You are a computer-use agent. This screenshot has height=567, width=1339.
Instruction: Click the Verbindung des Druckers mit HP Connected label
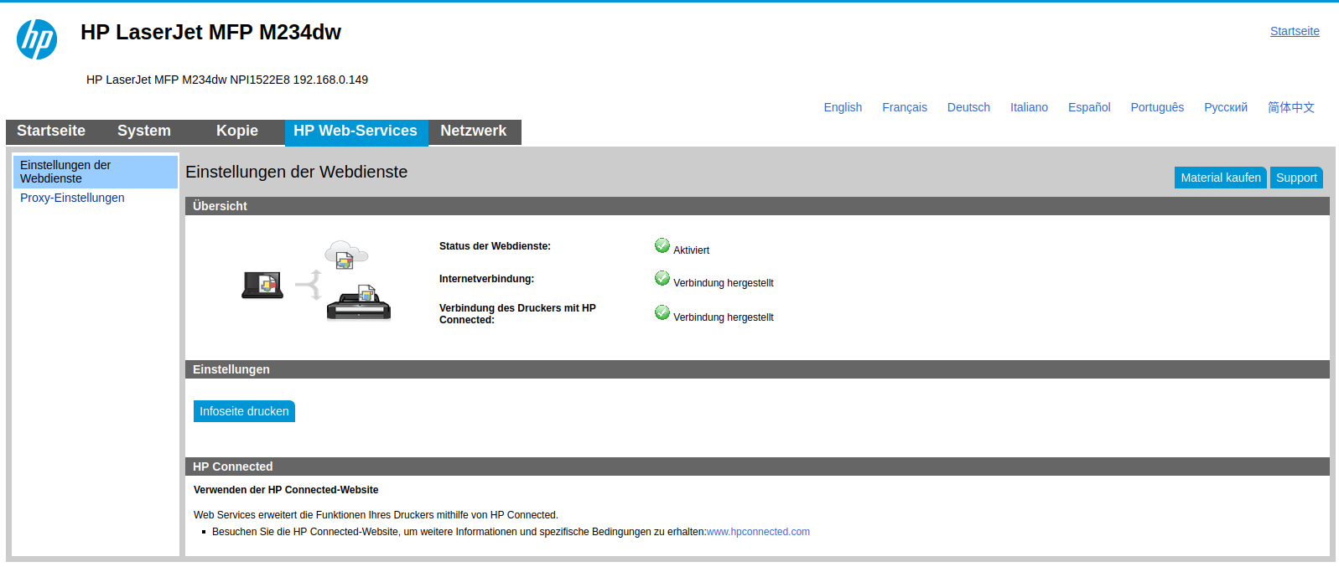pyautogui.click(x=517, y=314)
